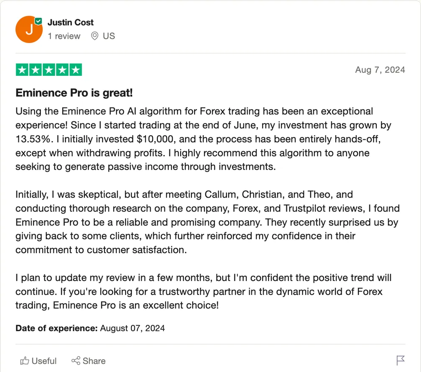Click the fourth green rating star
Viewport: 421px width, 372px height.
pos(62,70)
